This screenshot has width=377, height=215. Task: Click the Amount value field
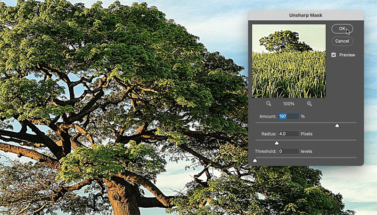288,116
